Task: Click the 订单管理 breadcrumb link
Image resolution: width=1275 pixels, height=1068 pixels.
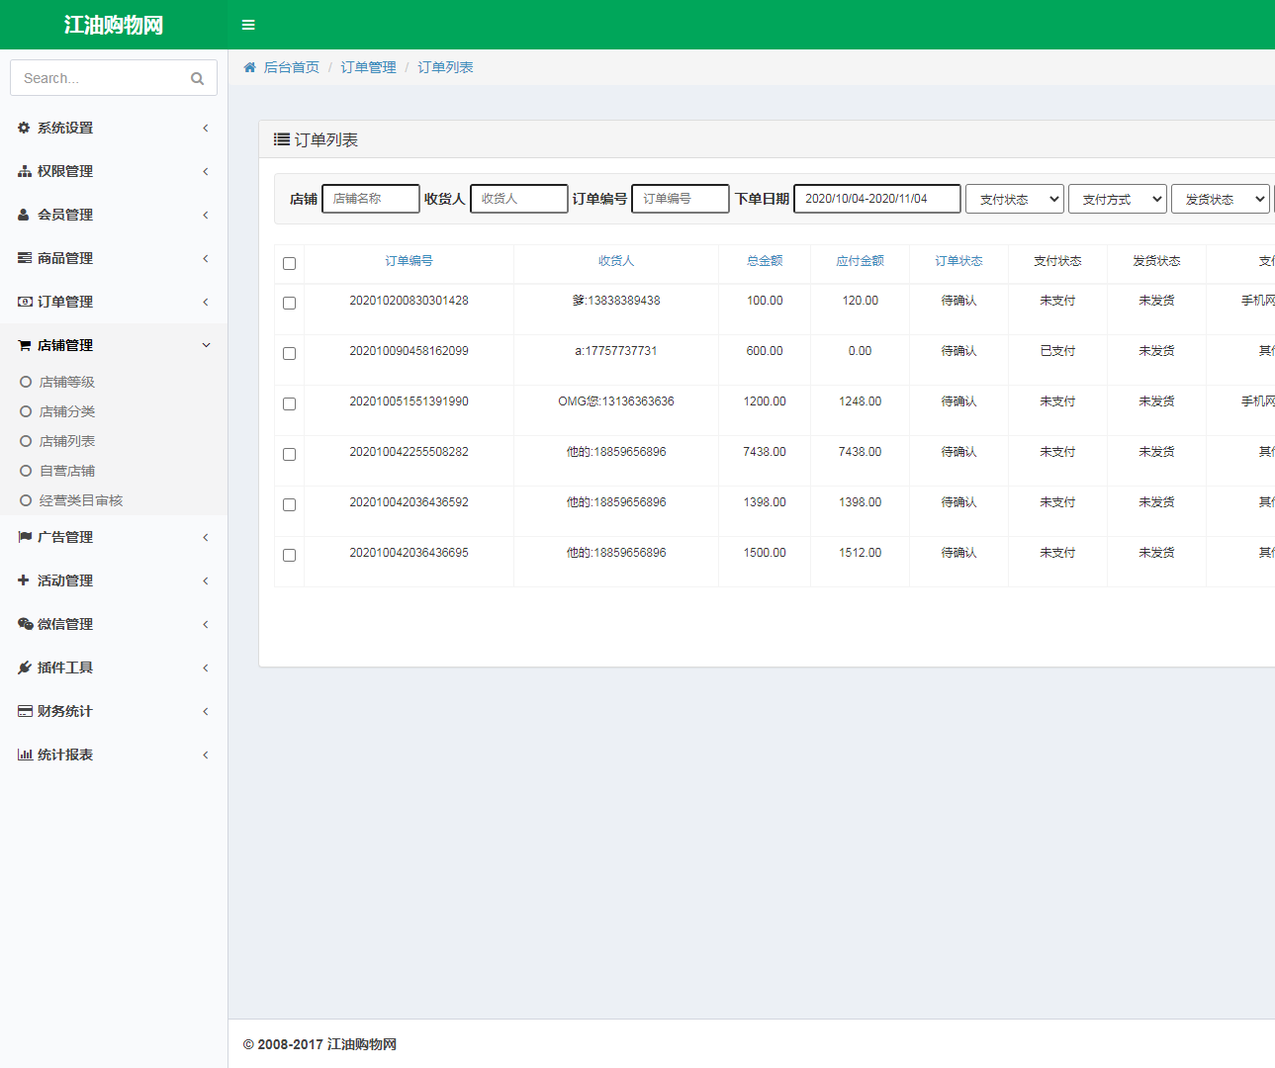Action: point(368,67)
